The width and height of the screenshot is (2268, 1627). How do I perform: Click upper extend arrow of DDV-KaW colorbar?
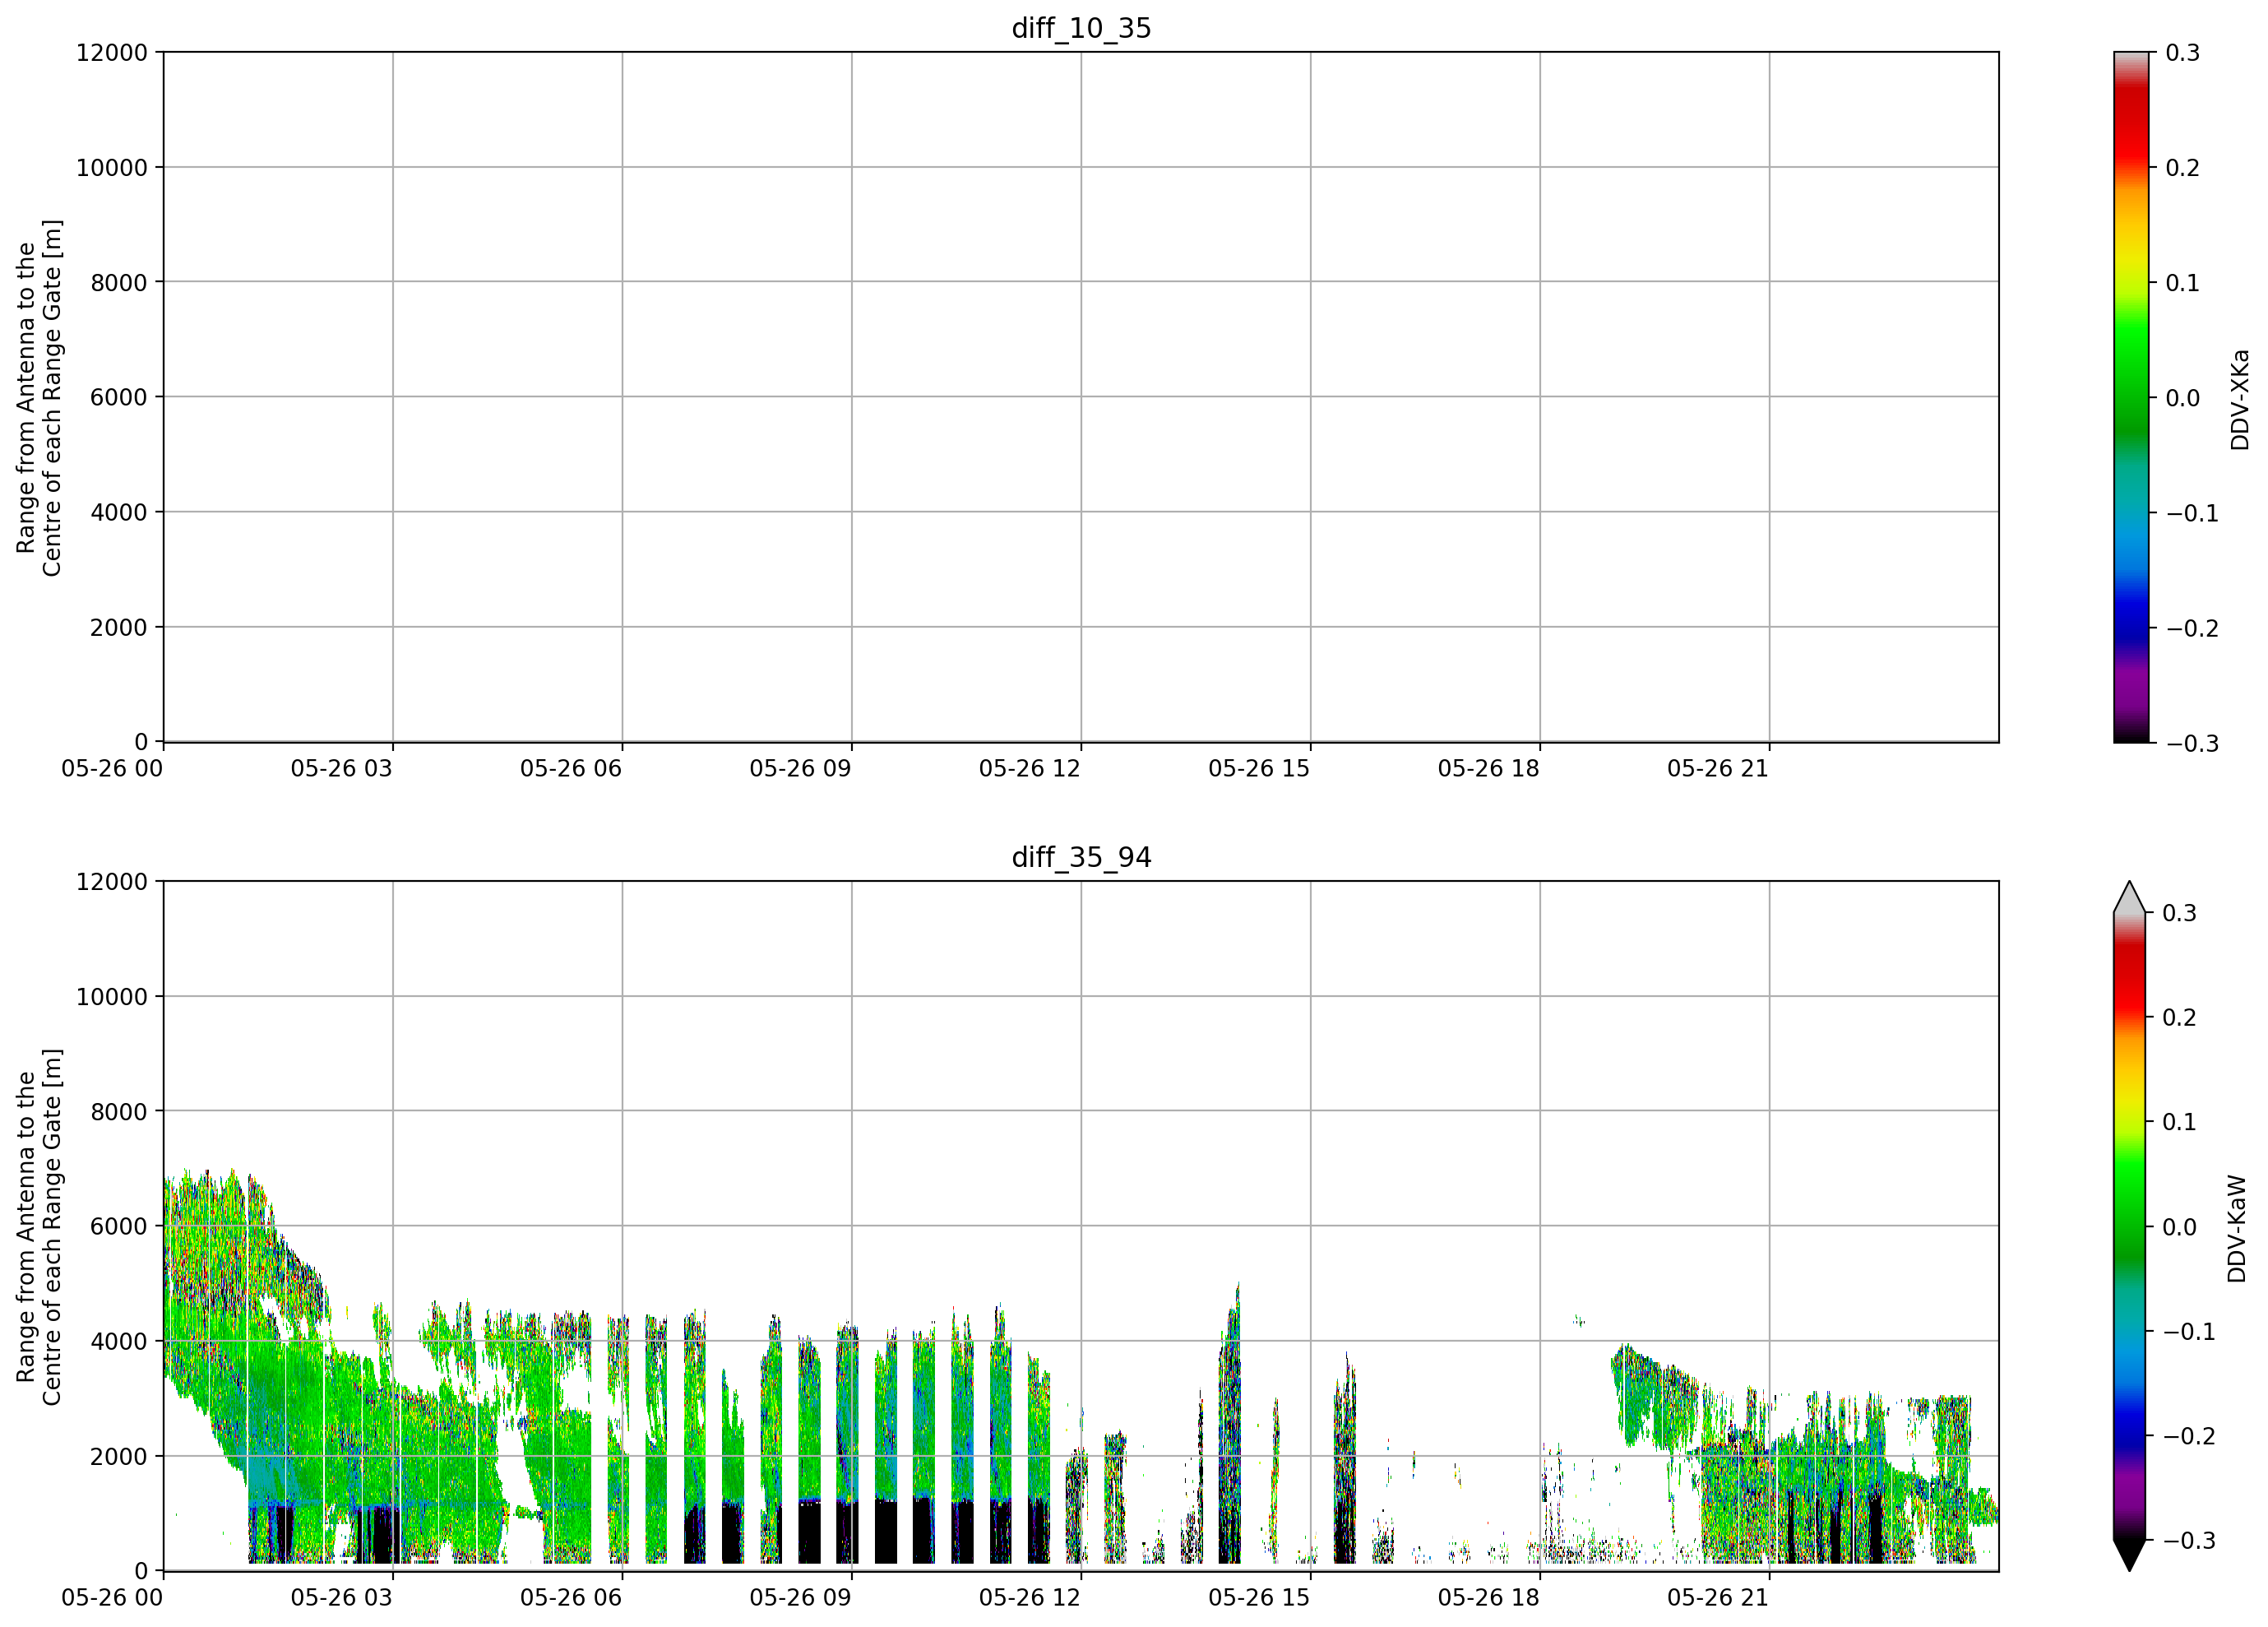click(x=2129, y=897)
